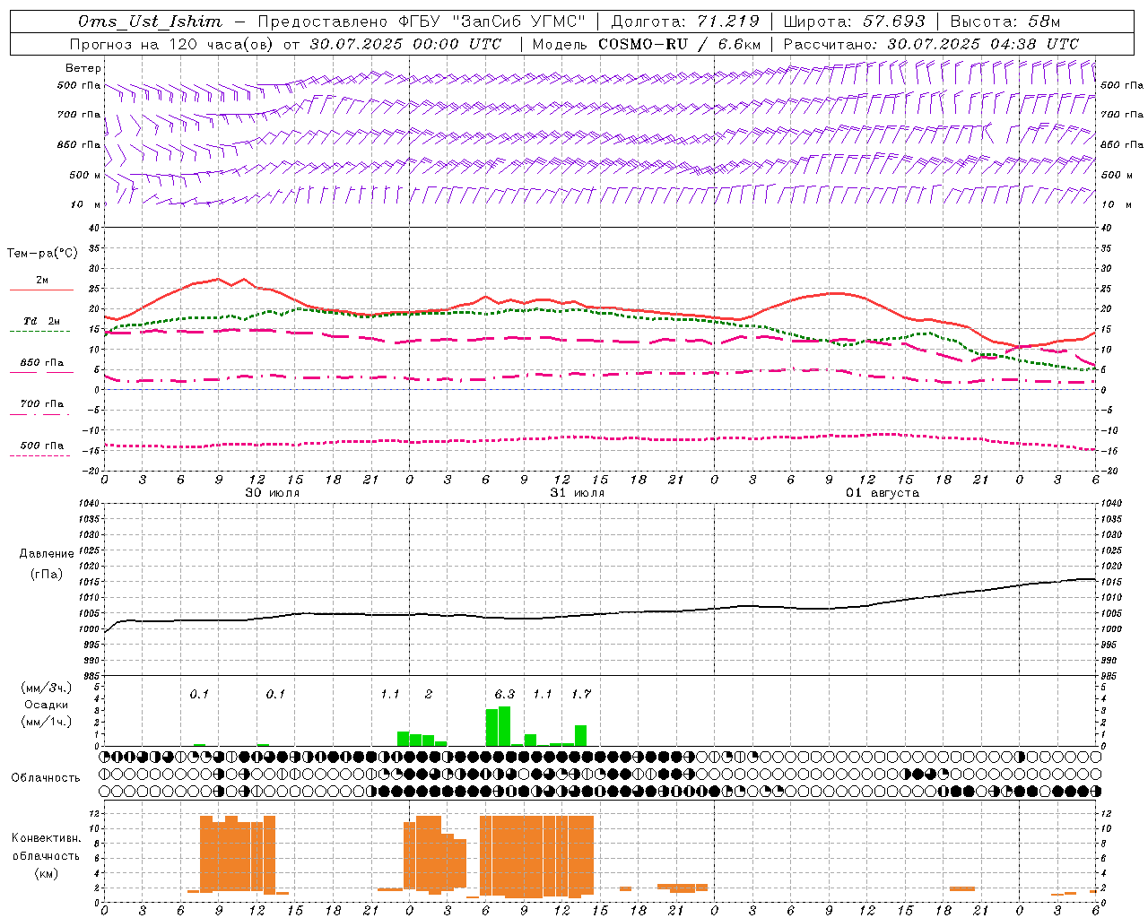Click the red "2м" temperature legend line
The height and width of the screenshot is (918, 1148).
[41, 290]
